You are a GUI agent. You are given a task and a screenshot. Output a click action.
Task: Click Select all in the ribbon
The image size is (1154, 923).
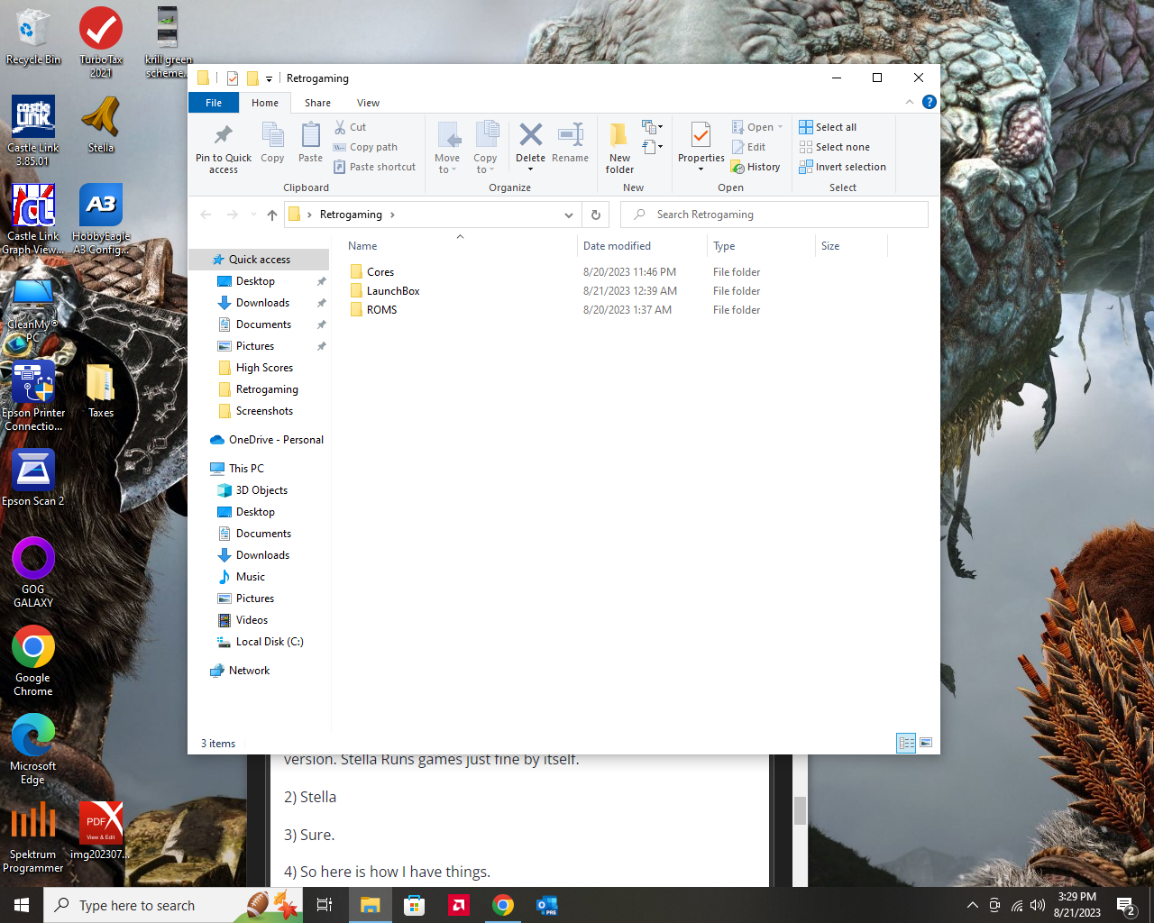pyautogui.click(x=828, y=127)
